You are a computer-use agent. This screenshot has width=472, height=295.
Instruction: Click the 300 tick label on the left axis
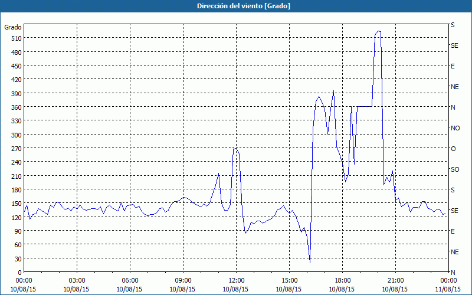point(17,135)
